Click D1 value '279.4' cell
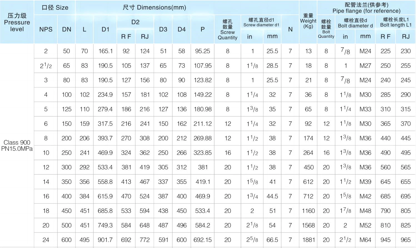This screenshot has height=248, width=416. point(105,109)
